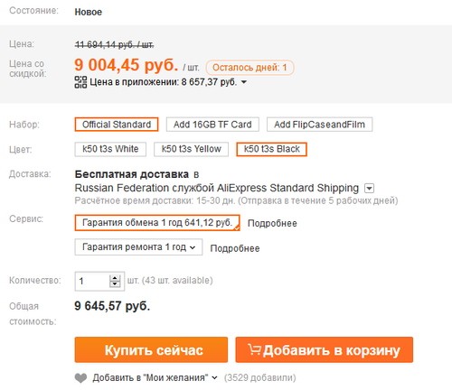Select the Official Standard bundle option
The width and height of the screenshot is (452, 390).
tap(117, 125)
